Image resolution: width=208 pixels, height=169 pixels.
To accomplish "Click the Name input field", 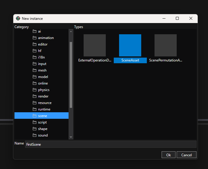I will pyautogui.click(x=111, y=144).
